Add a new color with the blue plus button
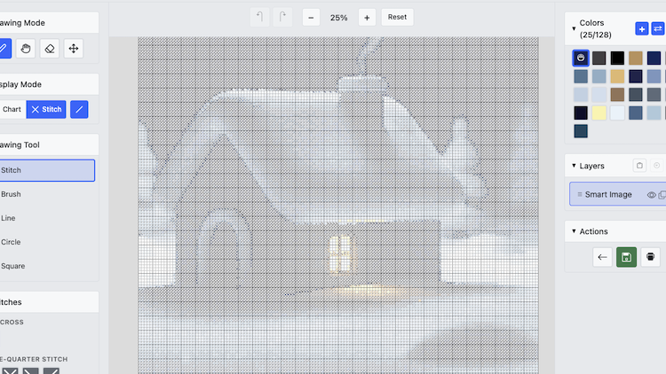Screen dimensions: 666x374 [x=642, y=29]
